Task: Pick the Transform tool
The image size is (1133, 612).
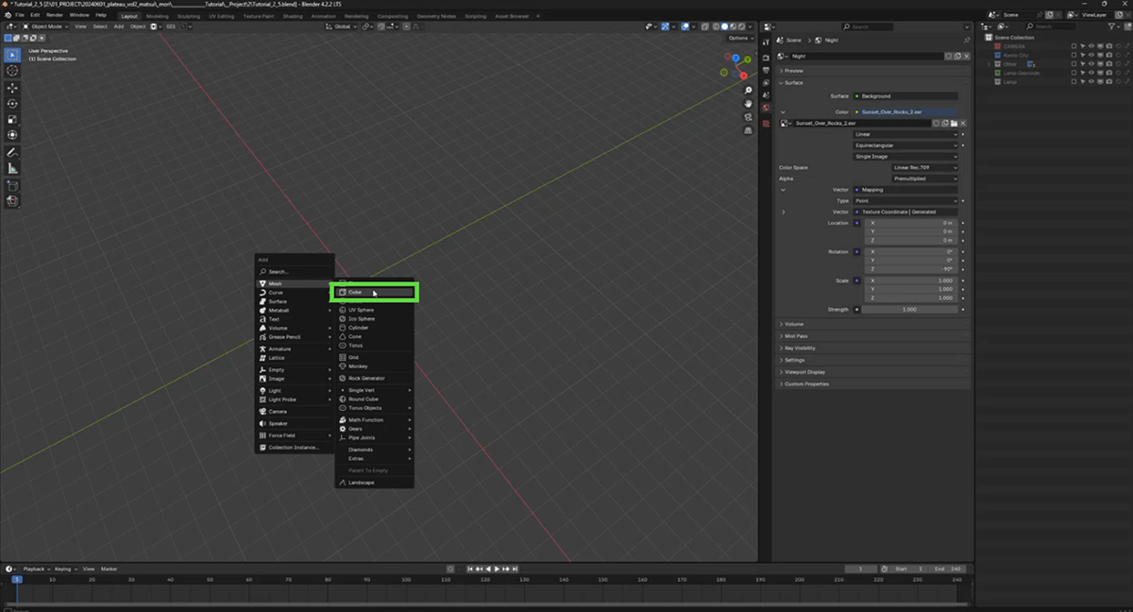Action: (12, 135)
